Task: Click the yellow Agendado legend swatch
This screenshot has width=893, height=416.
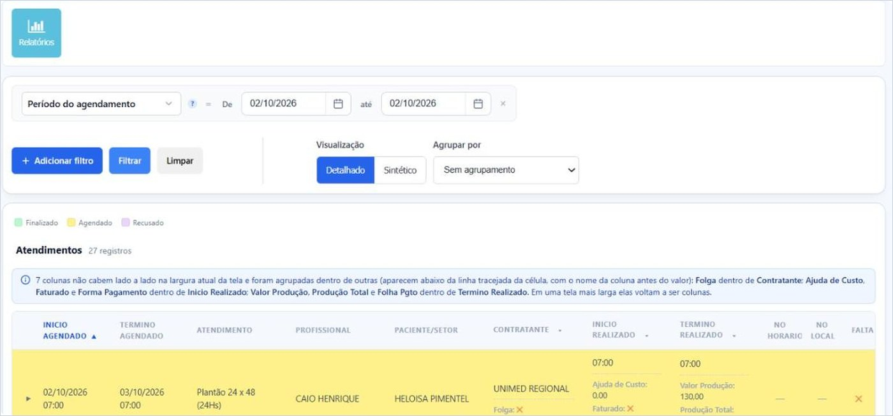Action: pos(71,223)
